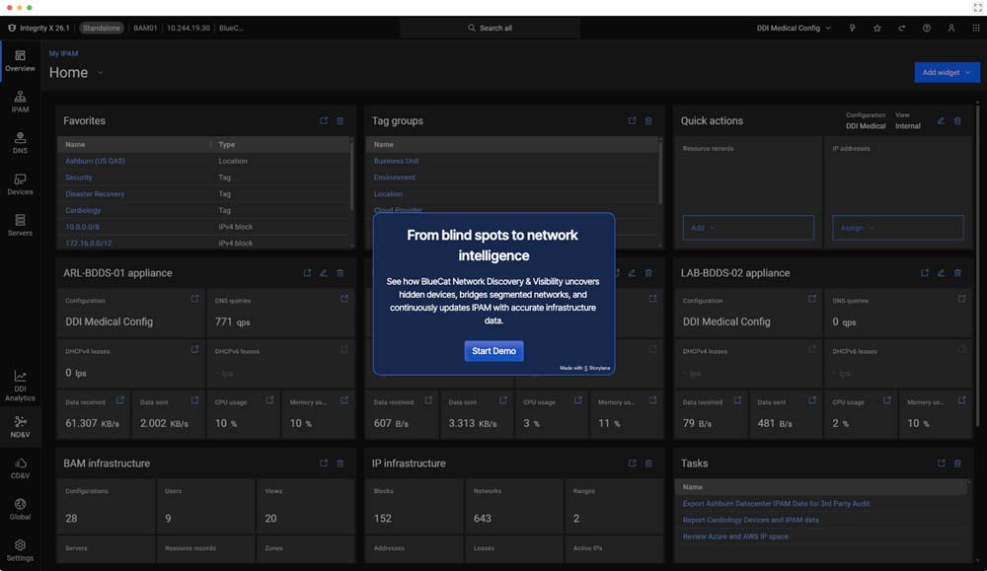Image resolution: width=987 pixels, height=571 pixels.
Task: Open Export Ashburn Datacenter IPAM Data task
Action: pos(776,504)
